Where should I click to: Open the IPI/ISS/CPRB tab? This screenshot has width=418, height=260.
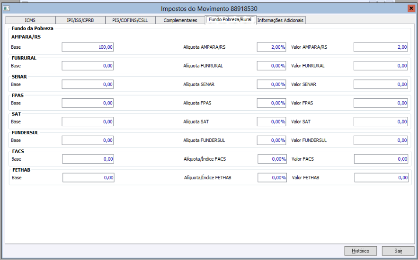click(80, 20)
